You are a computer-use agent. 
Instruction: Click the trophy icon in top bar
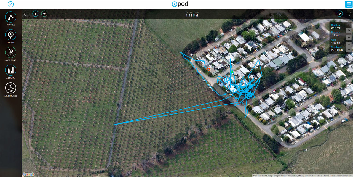pyautogui.click(x=44, y=14)
